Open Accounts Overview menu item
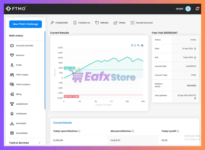The image size is (205, 150). [25, 46]
